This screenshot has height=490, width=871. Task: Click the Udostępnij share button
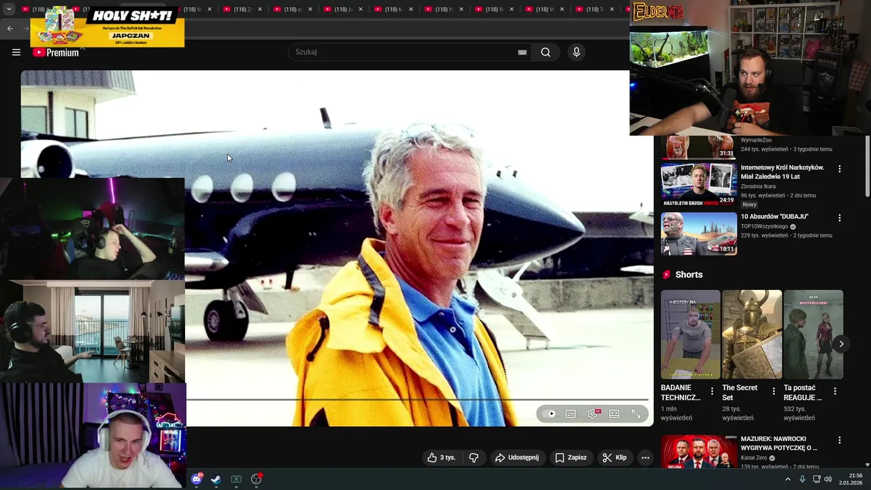[x=517, y=458]
